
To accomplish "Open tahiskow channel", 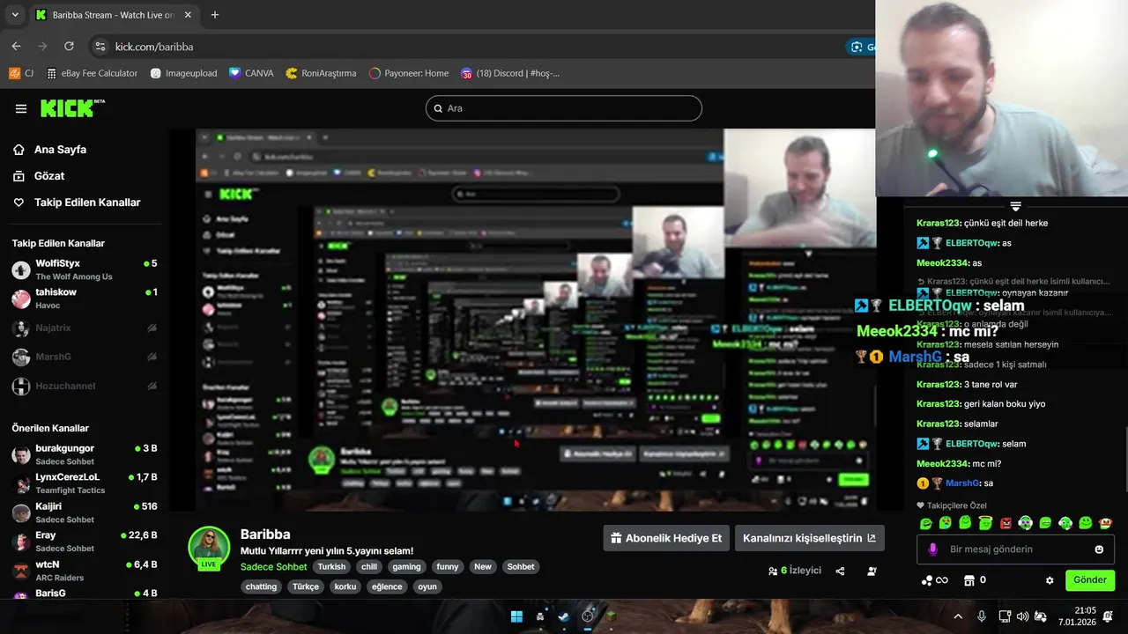I will [85, 299].
